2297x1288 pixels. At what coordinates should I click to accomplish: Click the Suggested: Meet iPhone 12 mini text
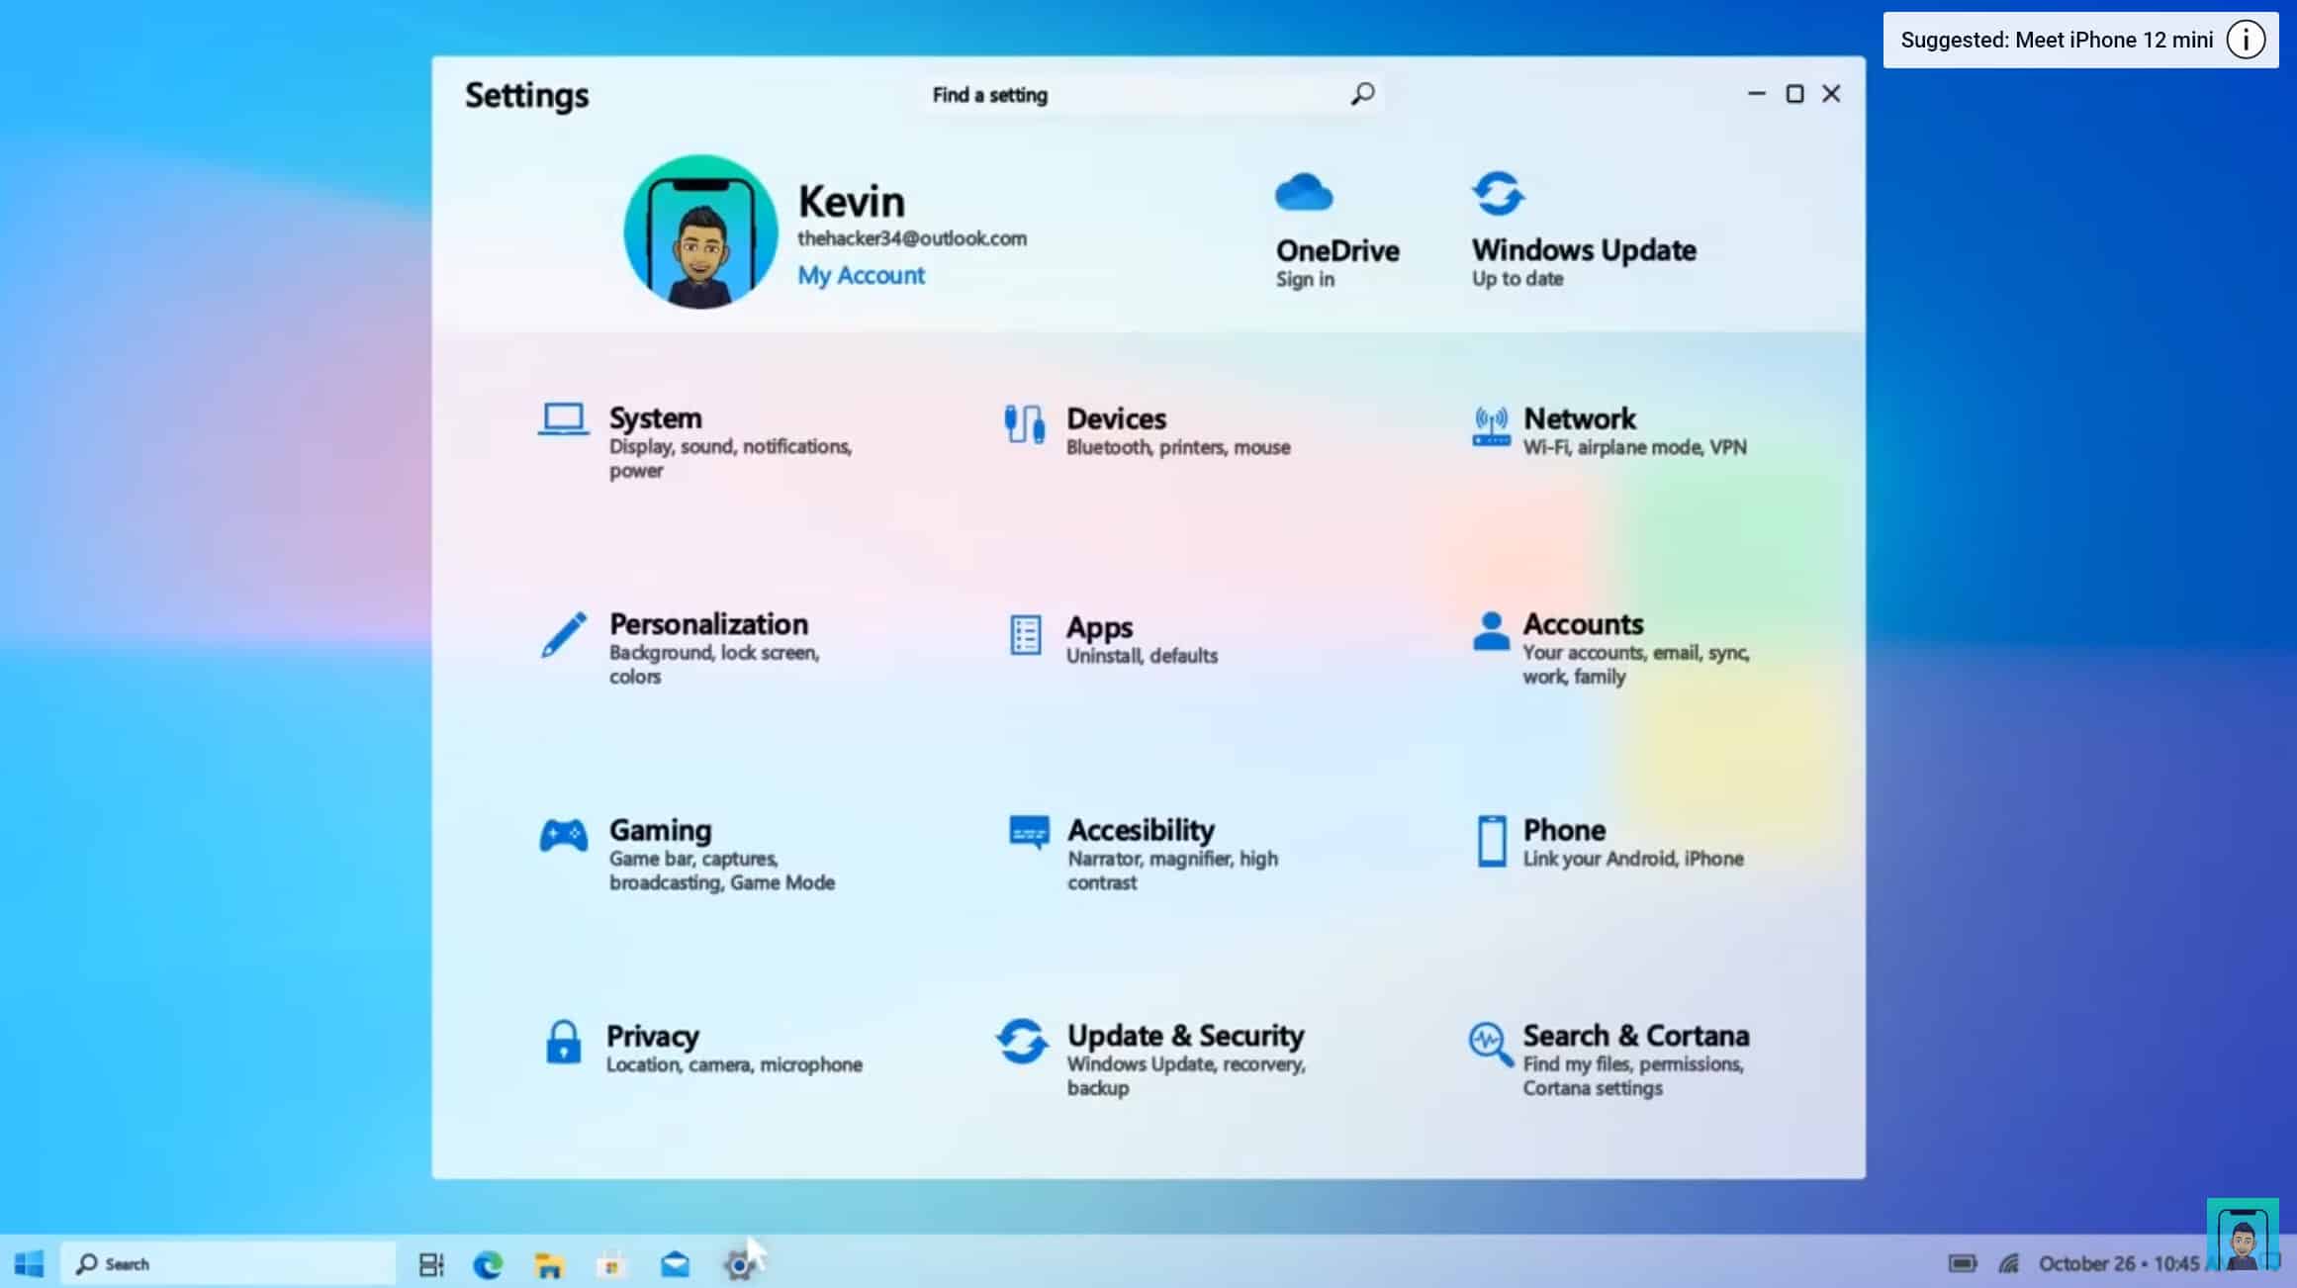[x=2057, y=40]
